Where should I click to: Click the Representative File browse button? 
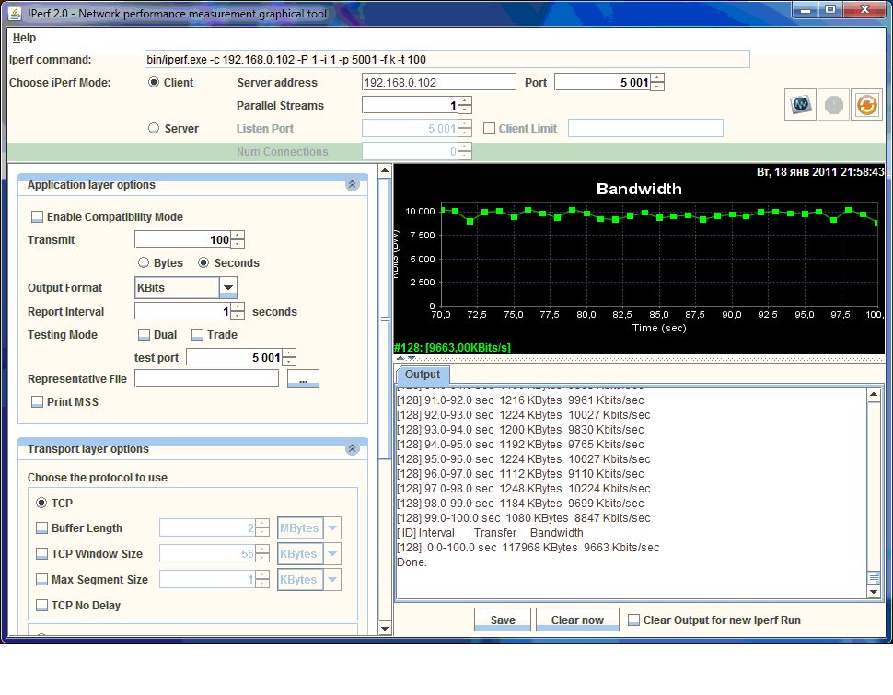[303, 379]
